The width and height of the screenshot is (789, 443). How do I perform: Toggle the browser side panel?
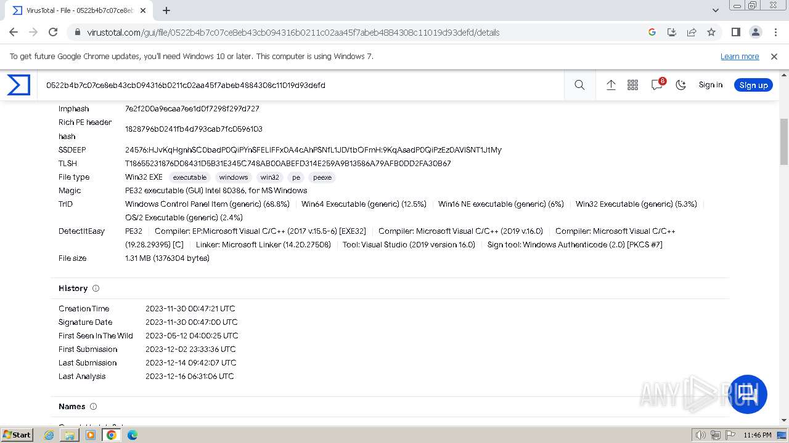pos(735,32)
